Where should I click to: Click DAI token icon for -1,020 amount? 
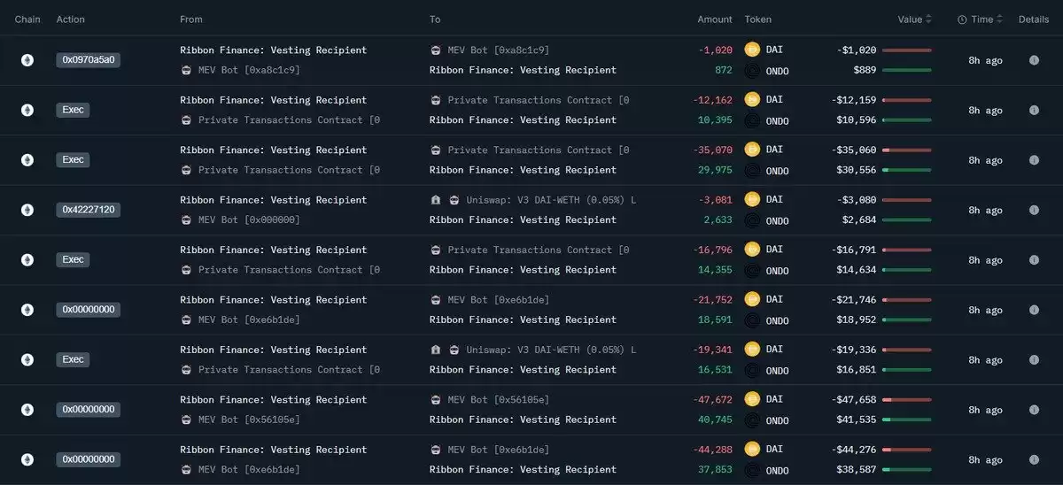[753, 50]
